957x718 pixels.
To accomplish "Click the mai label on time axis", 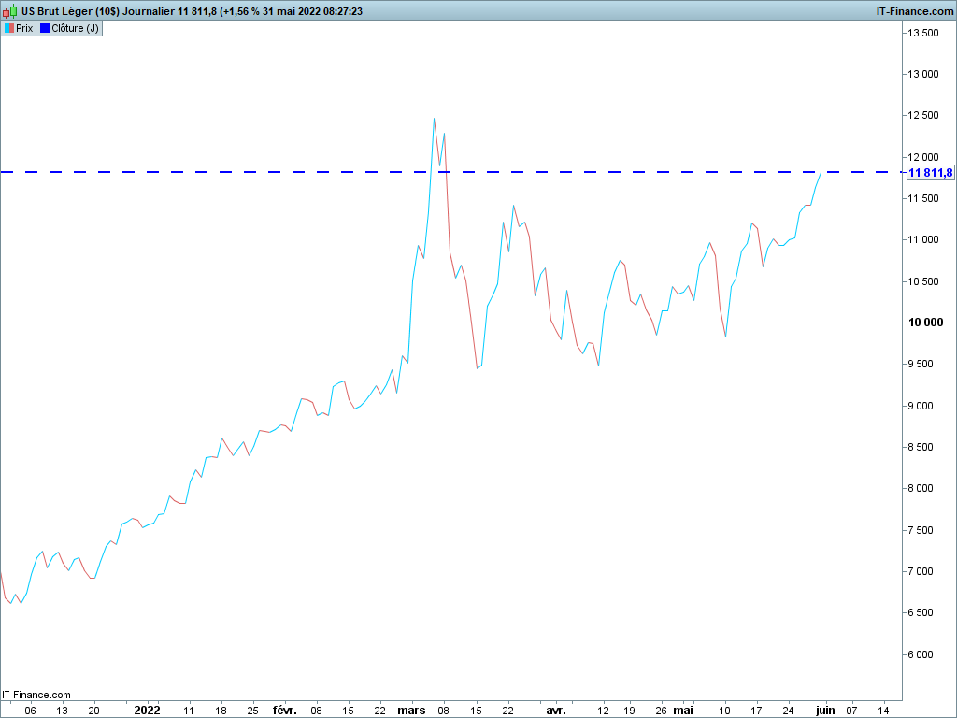I will (683, 711).
